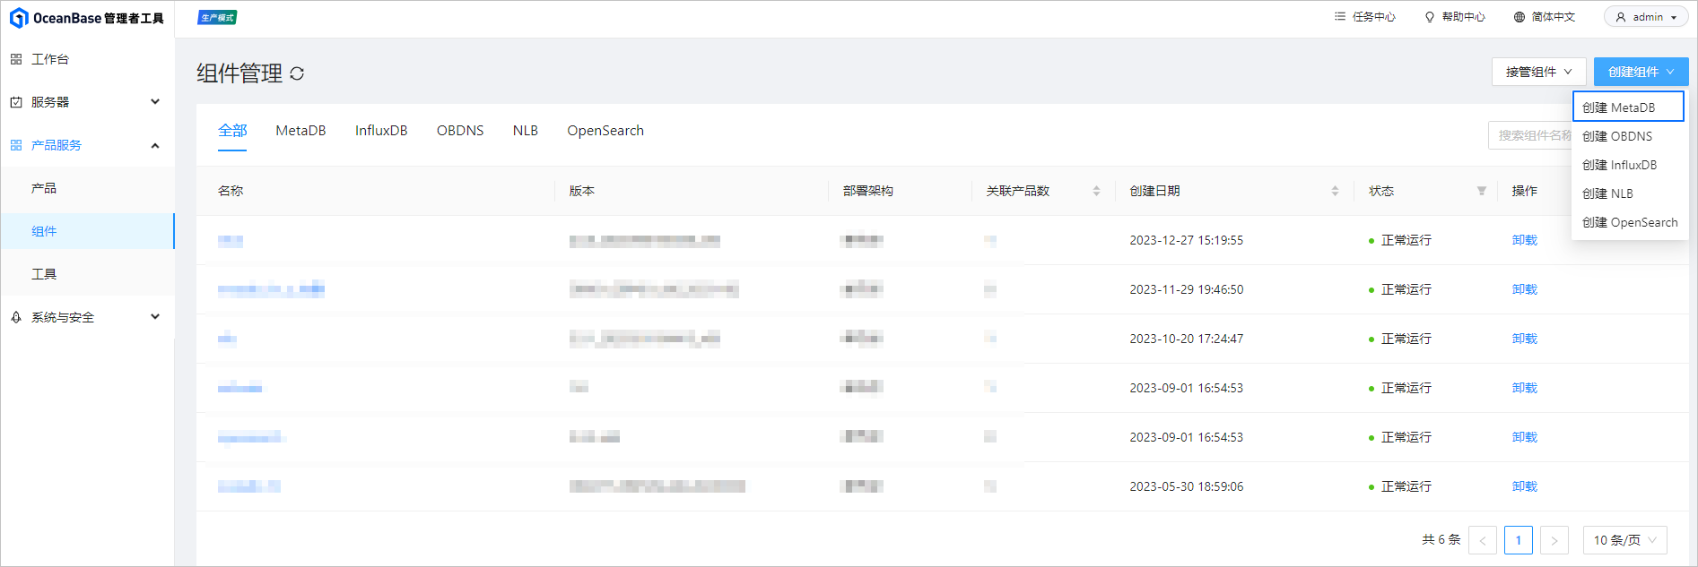Screen dimensions: 1698x567
Task: Switch to the OBDNS tab
Action: [460, 131]
